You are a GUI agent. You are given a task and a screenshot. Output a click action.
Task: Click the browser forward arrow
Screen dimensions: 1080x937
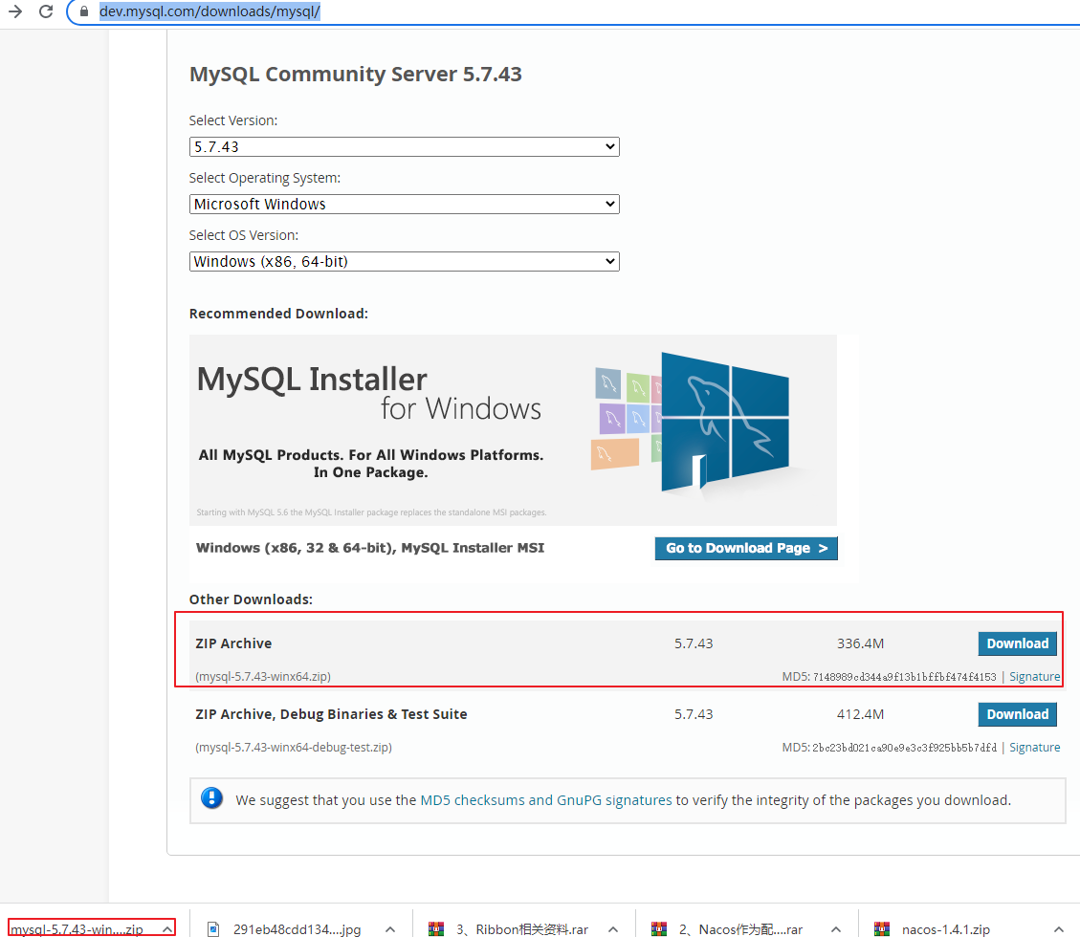point(15,11)
